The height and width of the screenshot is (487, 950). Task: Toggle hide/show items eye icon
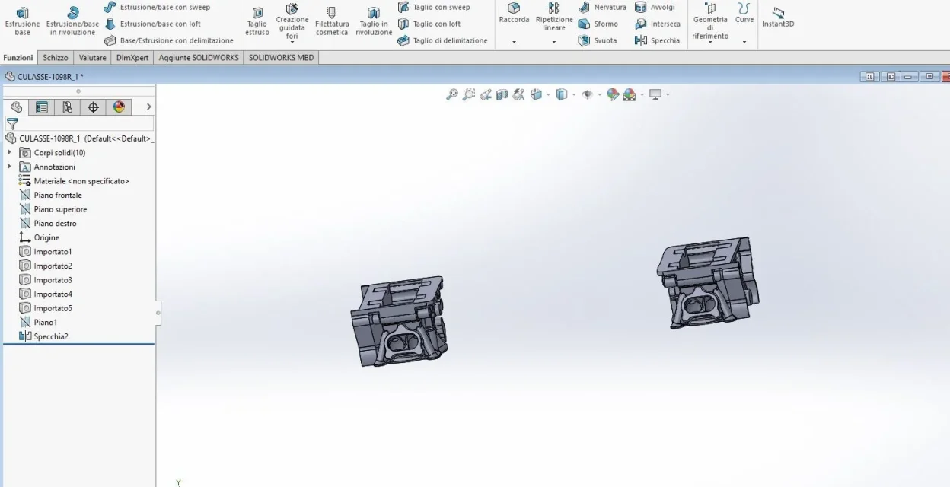[587, 94]
